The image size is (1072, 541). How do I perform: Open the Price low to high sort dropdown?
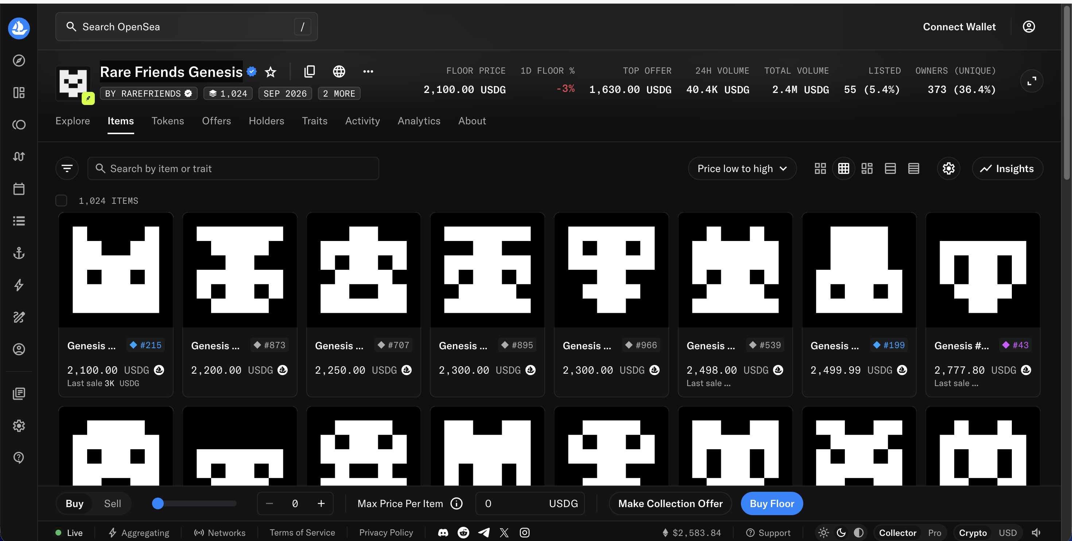click(742, 168)
